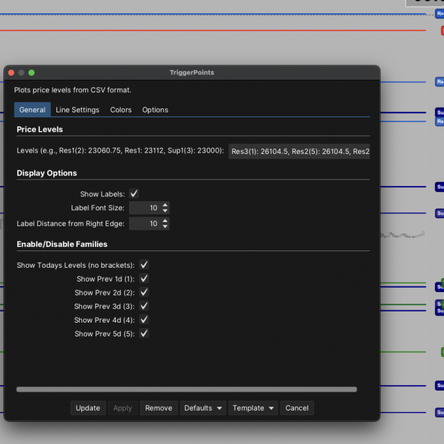Open the Template dropdown menu

click(253, 408)
